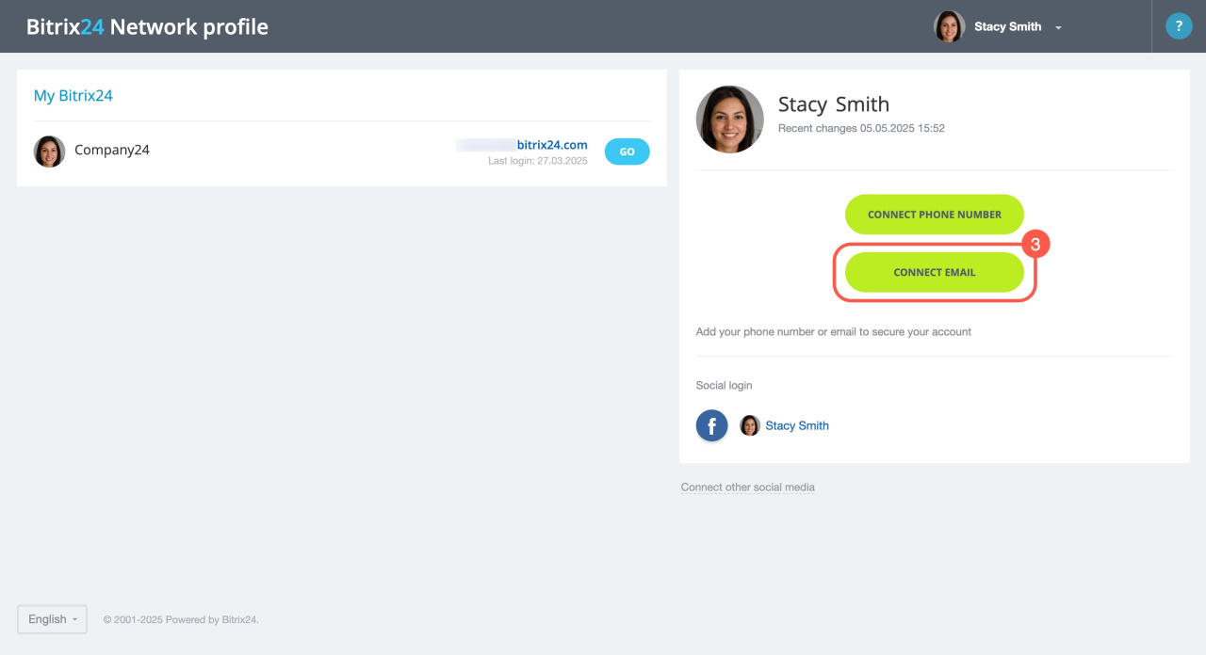The height and width of the screenshot is (655, 1206).
Task: Click Connect other social media link
Action: click(x=748, y=487)
